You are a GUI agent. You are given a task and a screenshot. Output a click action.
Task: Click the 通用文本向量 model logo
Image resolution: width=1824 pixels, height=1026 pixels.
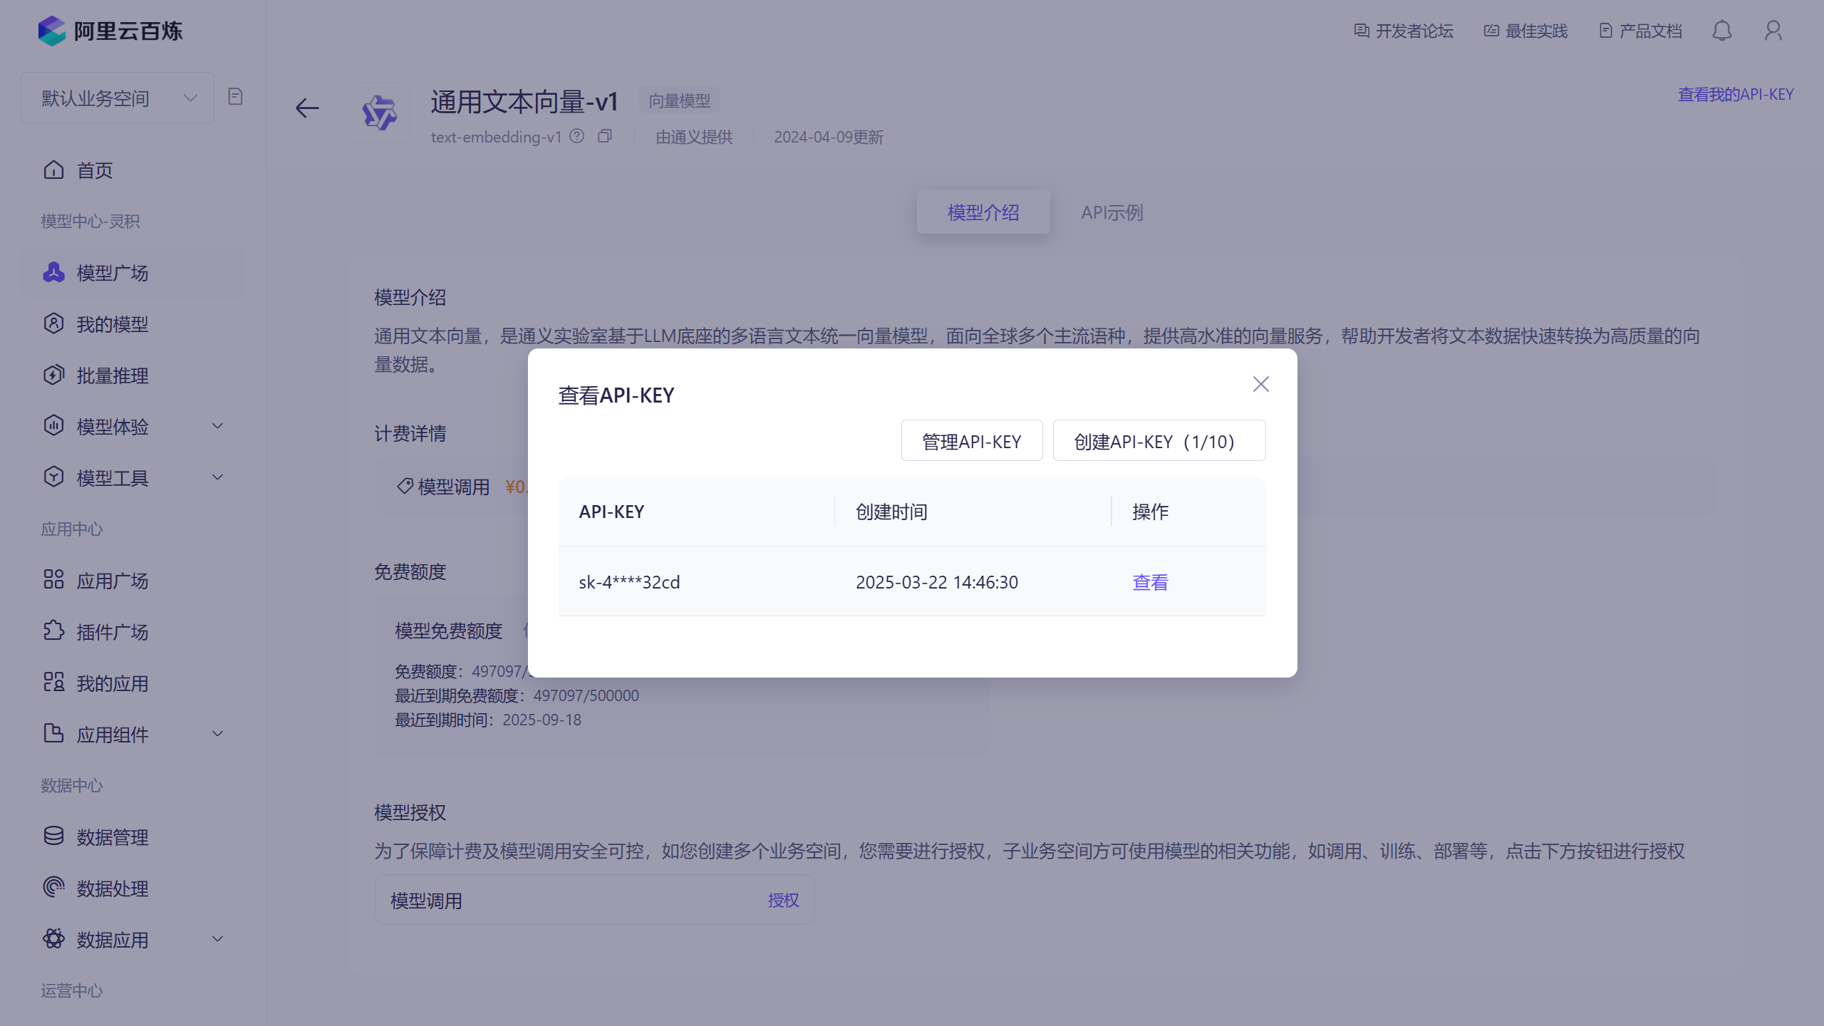pyautogui.click(x=380, y=113)
